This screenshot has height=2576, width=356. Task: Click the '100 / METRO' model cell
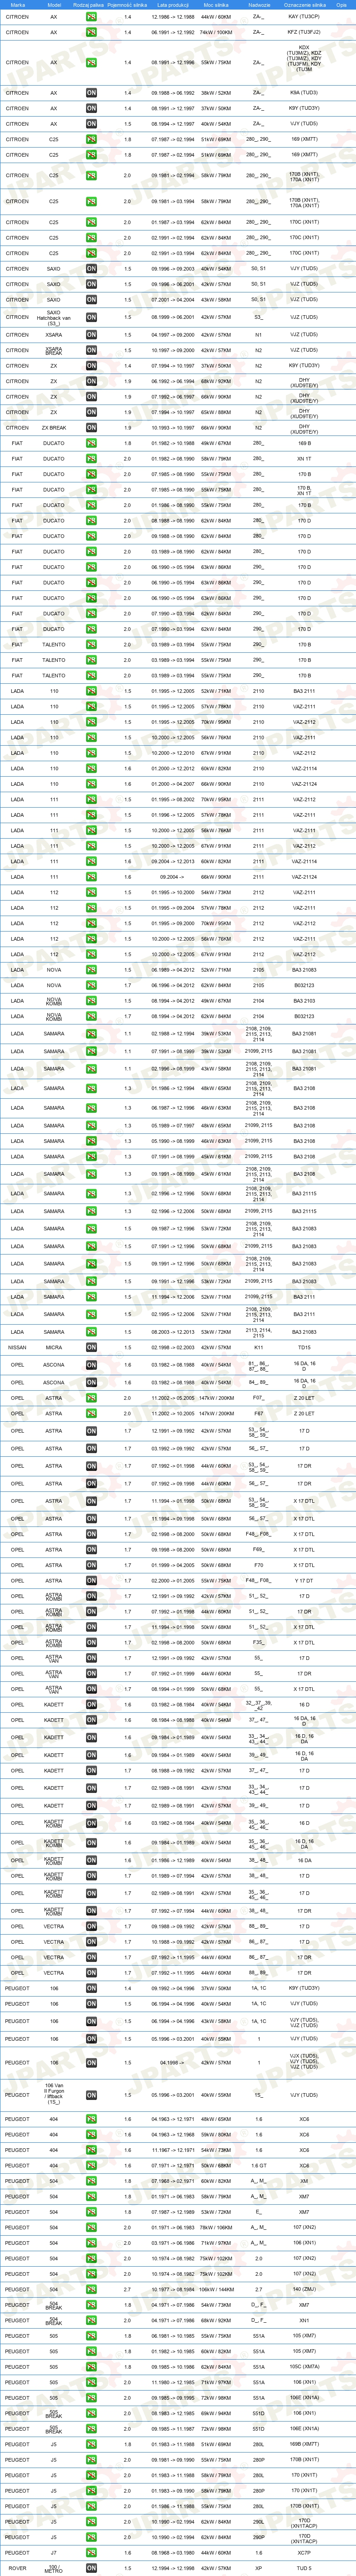tap(54, 2568)
